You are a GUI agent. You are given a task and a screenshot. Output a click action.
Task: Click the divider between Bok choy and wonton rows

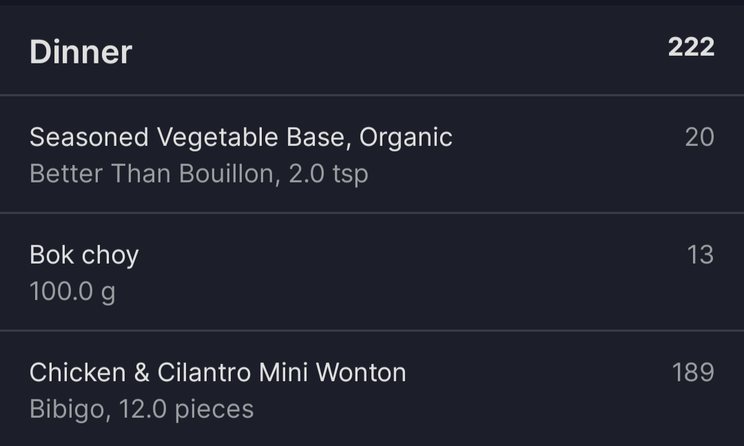372,330
